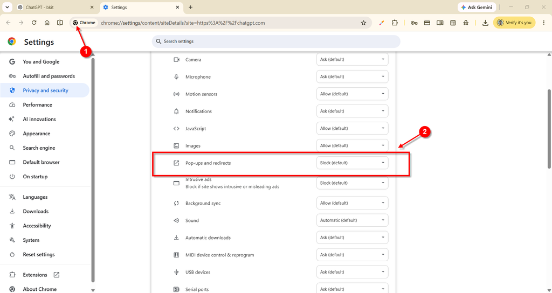The height and width of the screenshot is (293, 552).
Task: Click the Notifications bell icon
Action: (176, 111)
